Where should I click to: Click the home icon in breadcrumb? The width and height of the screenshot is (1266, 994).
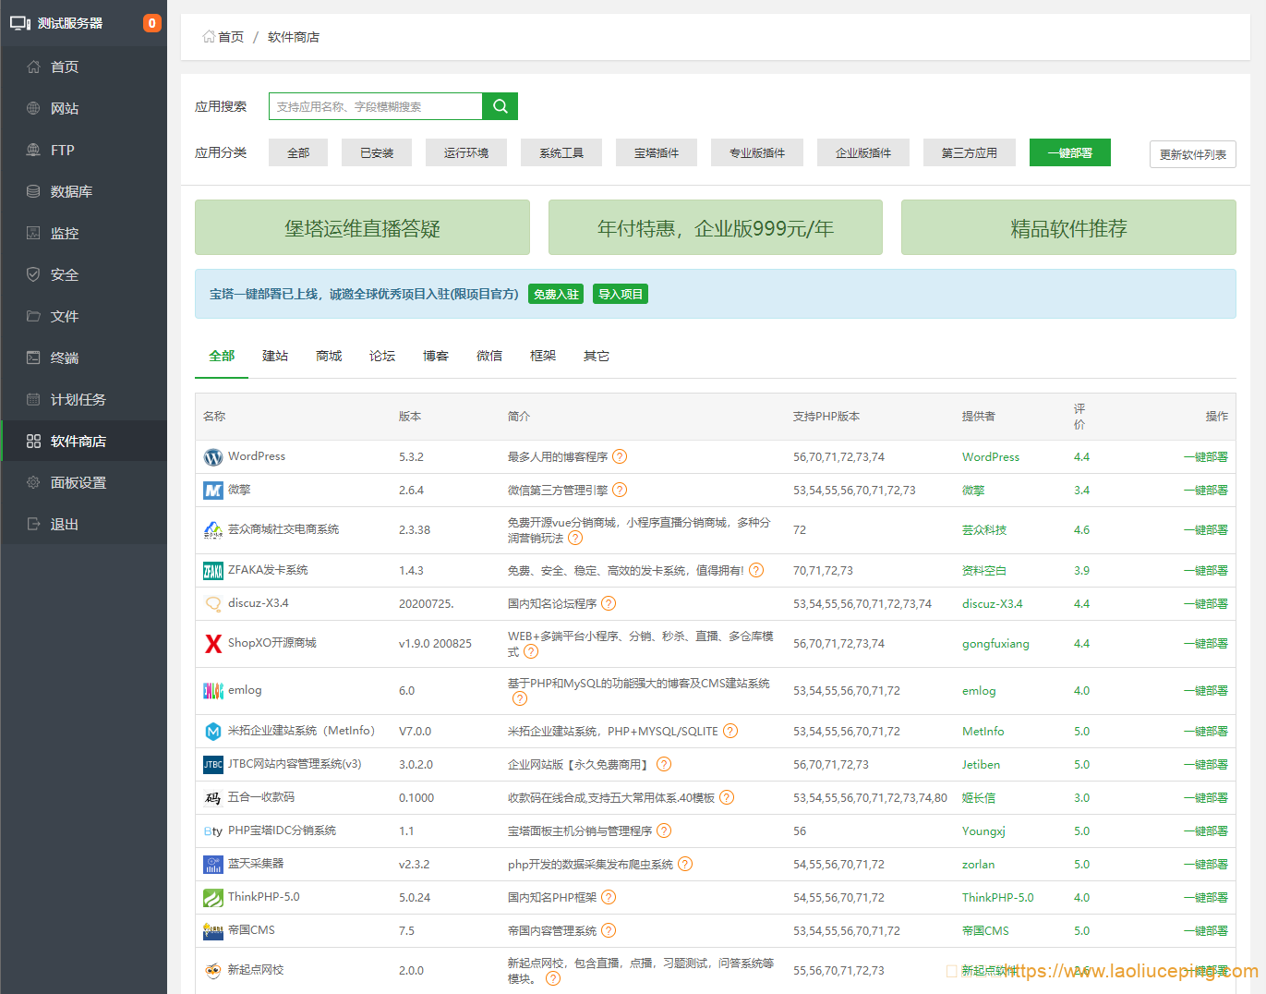209,37
